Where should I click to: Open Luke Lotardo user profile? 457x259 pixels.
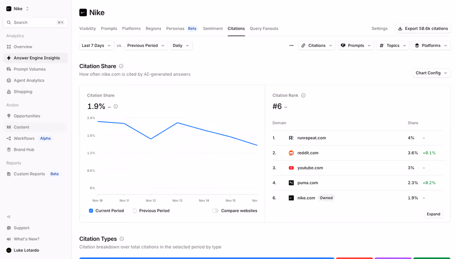click(x=23, y=250)
